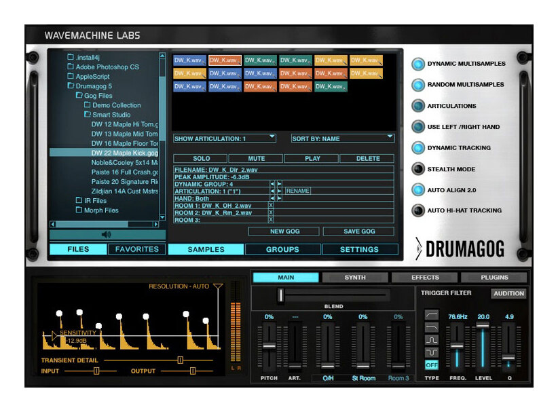Switch to the Favorites tab
The width and height of the screenshot is (558, 412).
(x=136, y=249)
